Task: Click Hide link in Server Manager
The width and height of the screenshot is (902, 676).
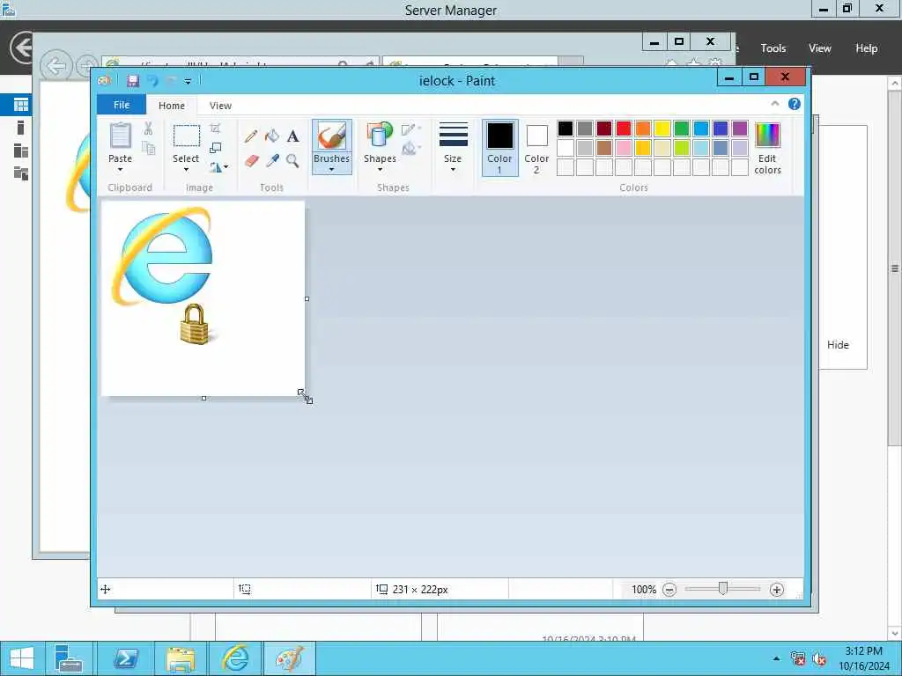Action: [x=838, y=344]
